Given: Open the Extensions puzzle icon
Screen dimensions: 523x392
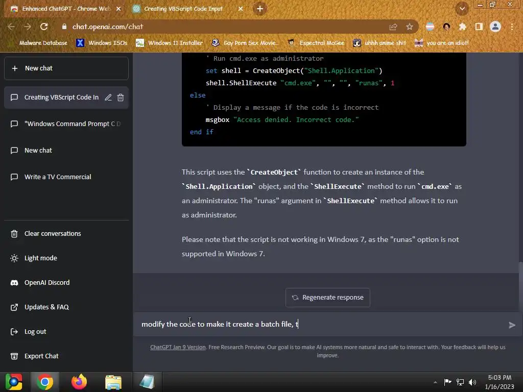Looking at the screenshot, I should (x=463, y=27).
